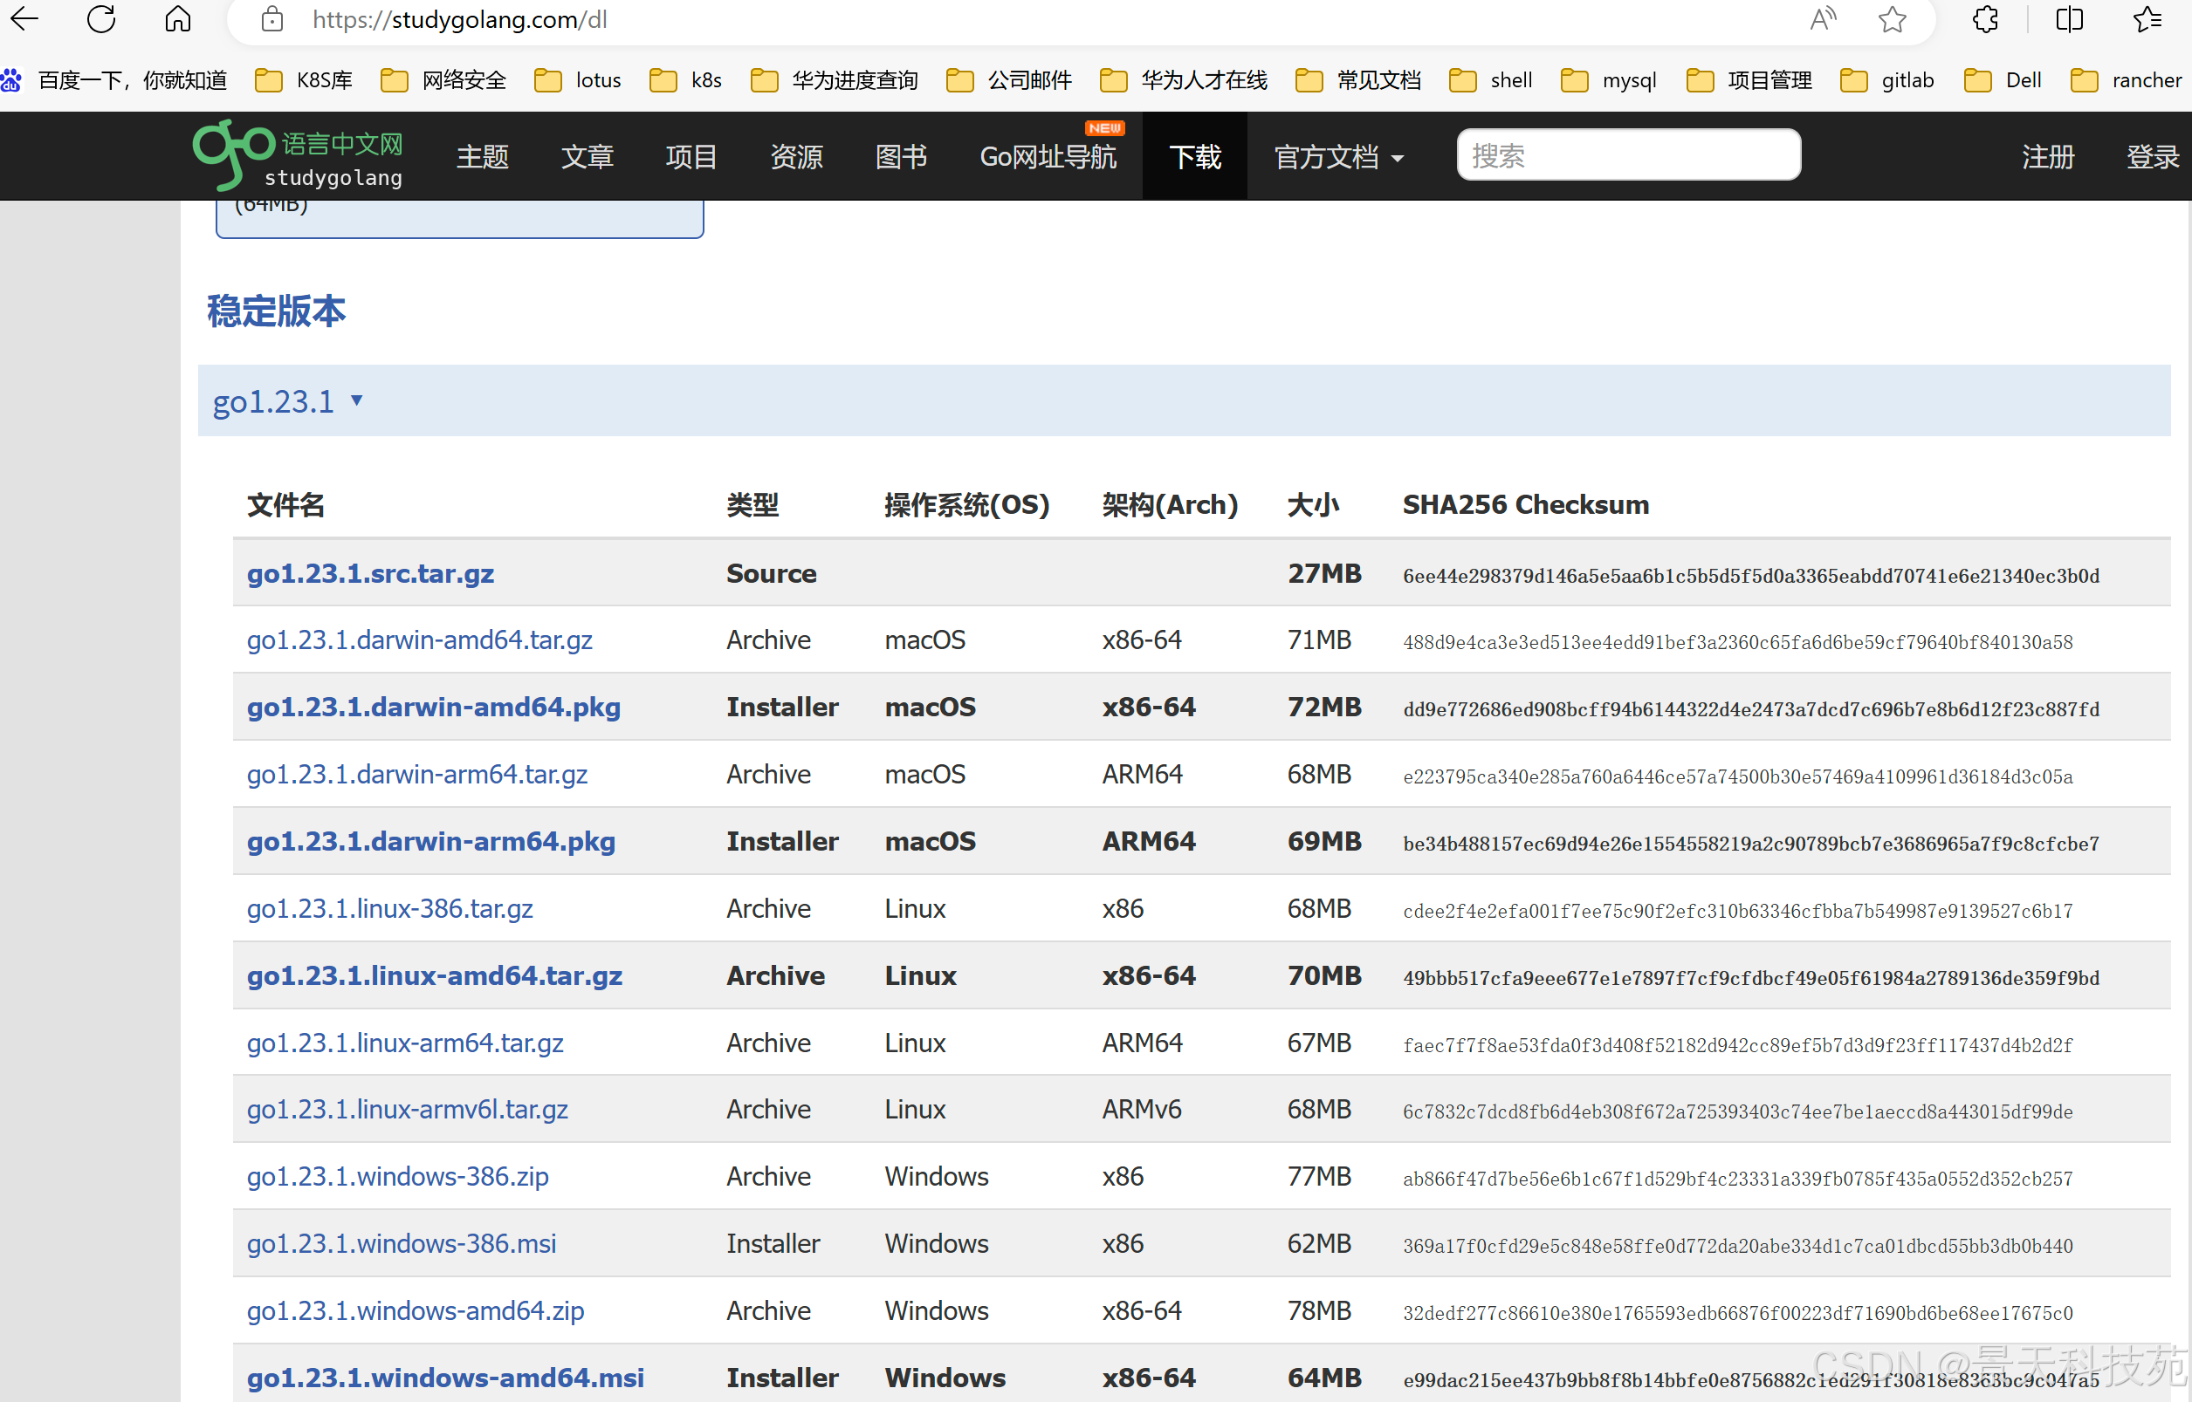Viewport: 2192px width, 1402px height.
Task: Open the read aloud icon
Action: (1824, 19)
